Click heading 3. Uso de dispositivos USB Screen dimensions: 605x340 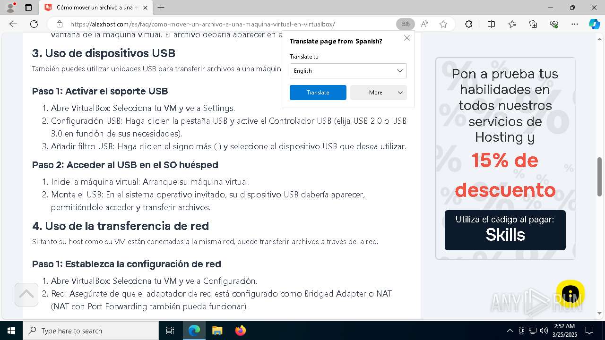pos(104,53)
